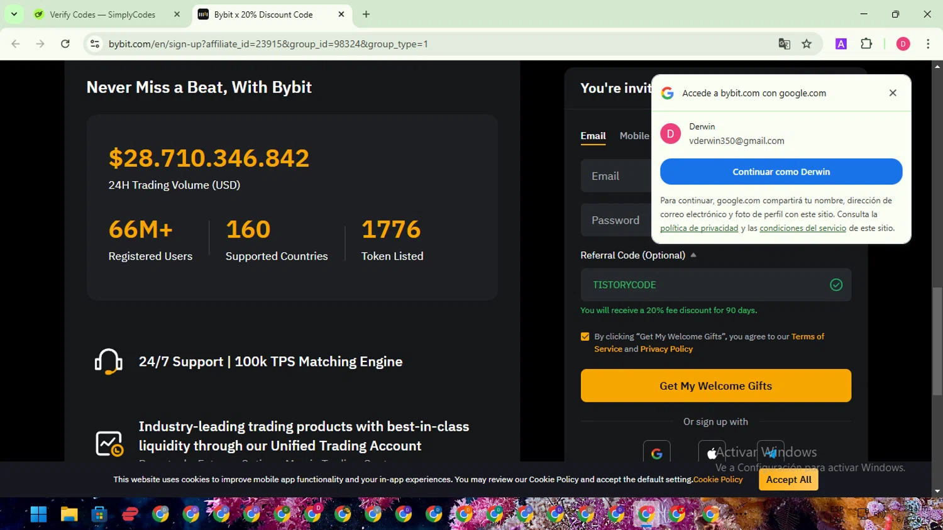The image size is (943, 530).
Task: Select the Derwin account avatar
Action: [670, 133]
